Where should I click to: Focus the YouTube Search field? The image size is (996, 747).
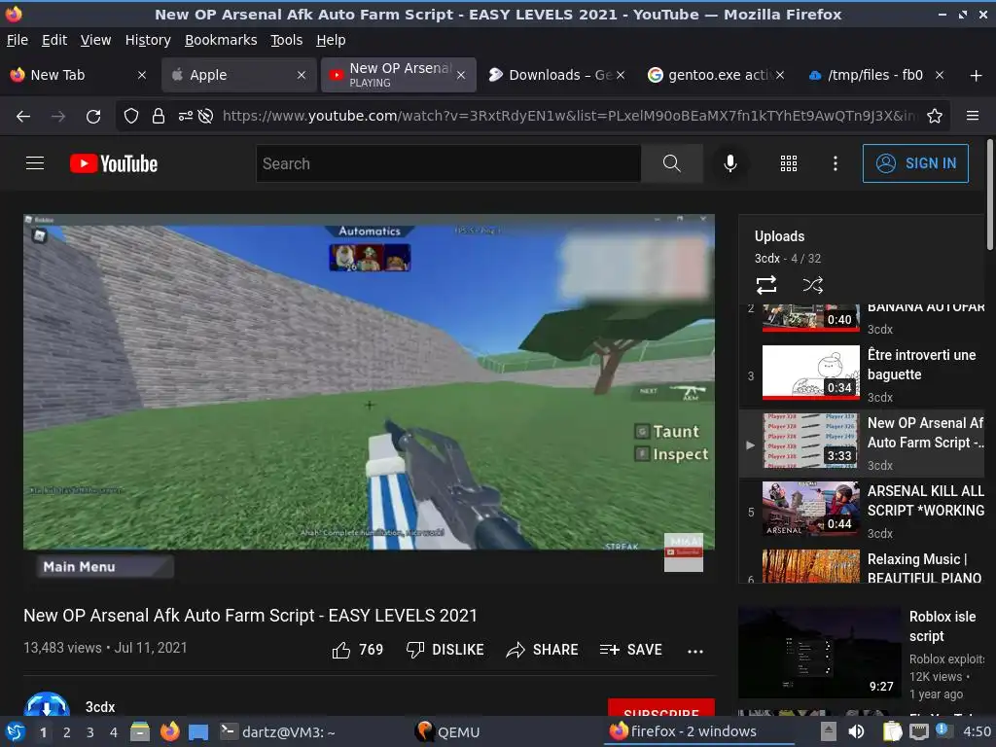tap(448, 163)
